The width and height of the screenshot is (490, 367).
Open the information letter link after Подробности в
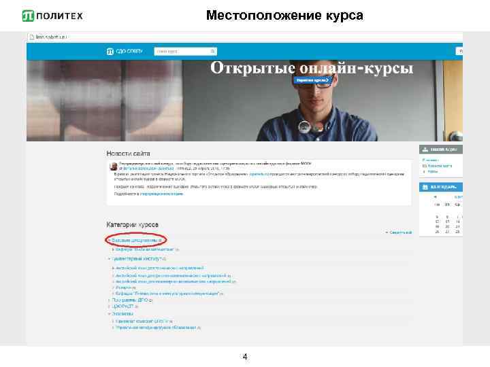(x=161, y=194)
